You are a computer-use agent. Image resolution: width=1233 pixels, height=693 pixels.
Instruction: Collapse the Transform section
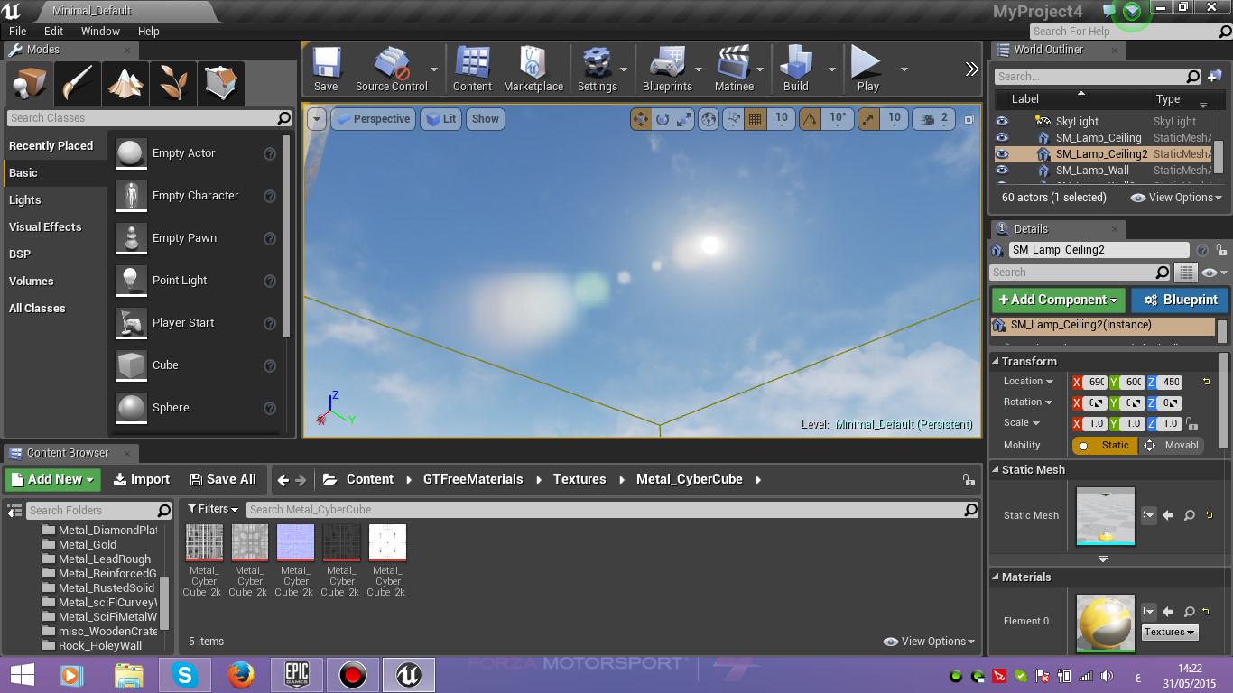[x=997, y=361]
